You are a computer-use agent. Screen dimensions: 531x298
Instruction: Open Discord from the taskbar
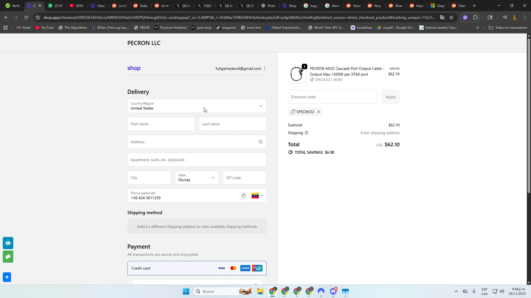click(333, 292)
